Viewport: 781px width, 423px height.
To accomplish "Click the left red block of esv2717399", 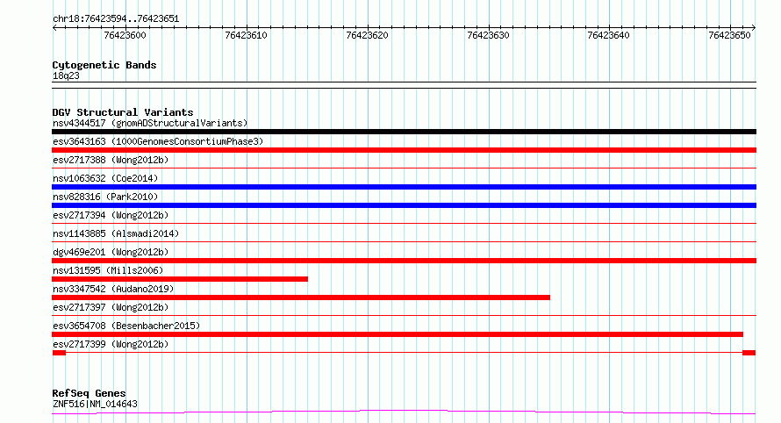I will point(60,353).
